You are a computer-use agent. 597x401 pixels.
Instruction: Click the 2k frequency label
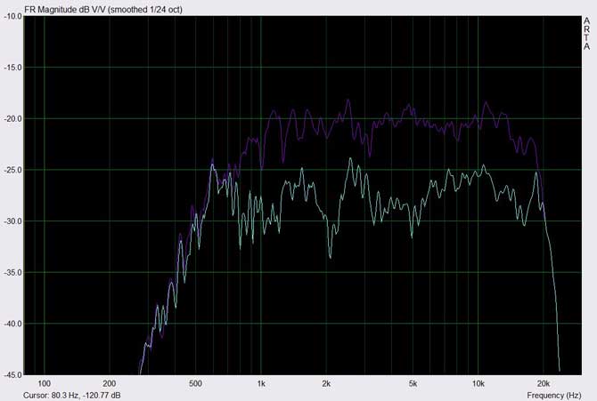(x=326, y=384)
